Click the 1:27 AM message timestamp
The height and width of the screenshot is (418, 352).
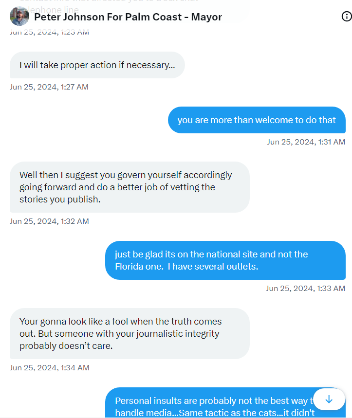tap(49, 87)
